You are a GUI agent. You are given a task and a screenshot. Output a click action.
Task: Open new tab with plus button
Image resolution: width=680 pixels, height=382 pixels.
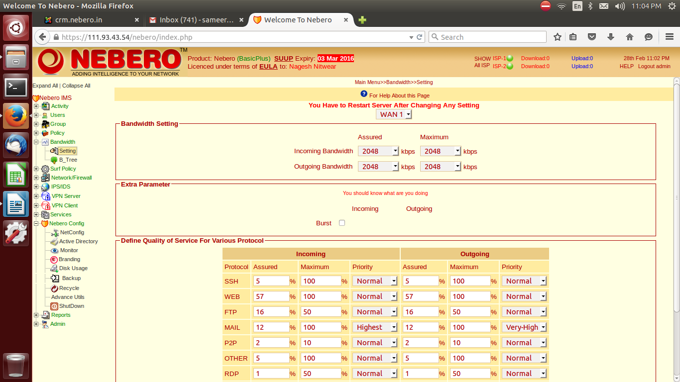point(362,20)
